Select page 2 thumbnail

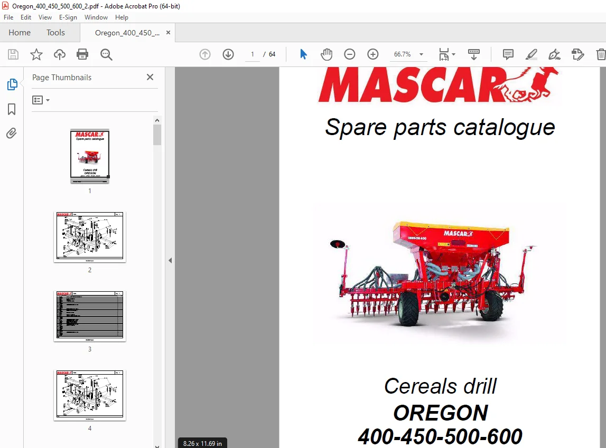[x=90, y=236]
